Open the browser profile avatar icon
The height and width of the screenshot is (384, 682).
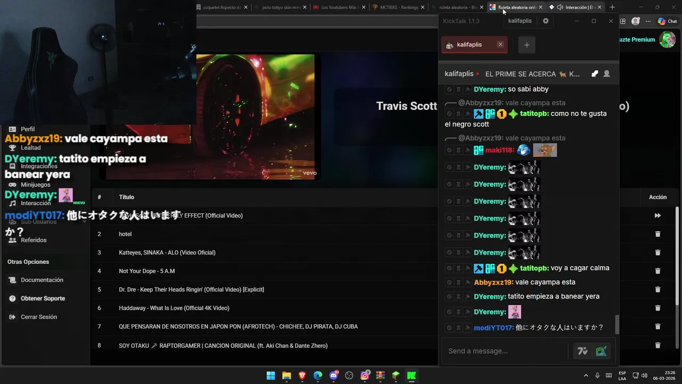pyautogui.click(x=635, y=21)
